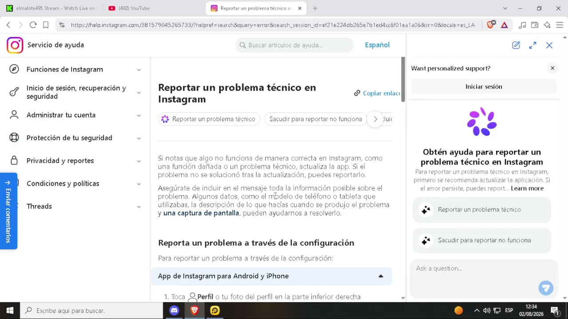
Task: Show hidden system tray icons
Action: [x=477, y=311]
